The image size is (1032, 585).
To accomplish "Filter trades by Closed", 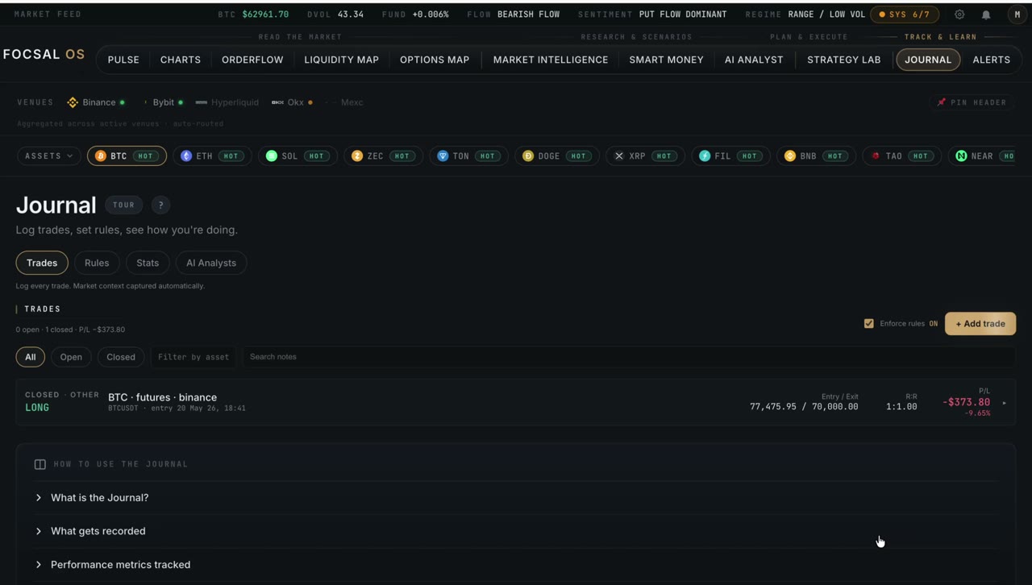I will tap(121, 357).
